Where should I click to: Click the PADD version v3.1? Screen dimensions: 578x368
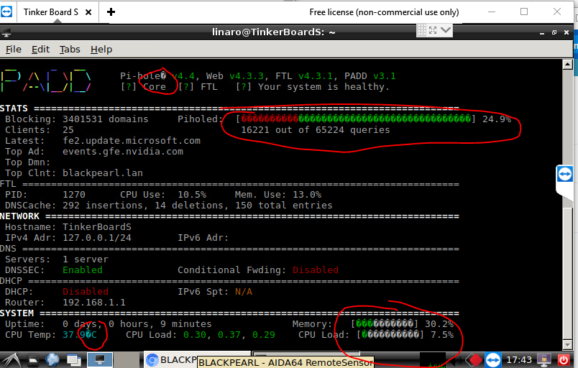click(x=385, y=76)
